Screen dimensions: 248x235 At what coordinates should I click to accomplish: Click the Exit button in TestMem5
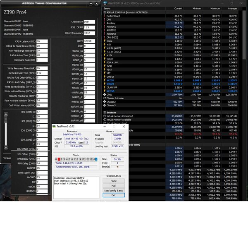click(x=114, y=195)
